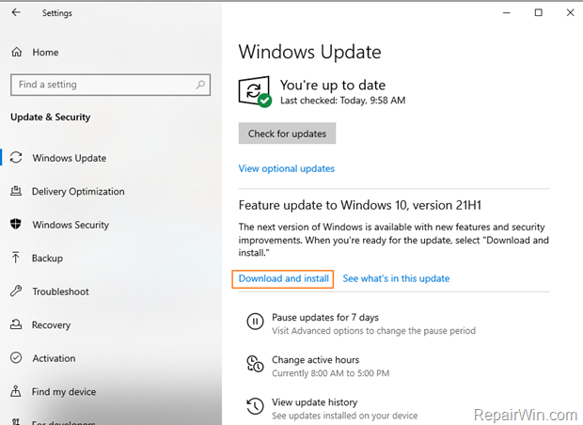The image size is (583, 425).
Task: Click the search magnifier in Find a setting
Action: point(200,85)
